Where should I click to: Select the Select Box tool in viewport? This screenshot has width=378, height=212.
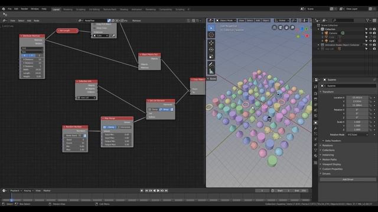pos(211,28)
